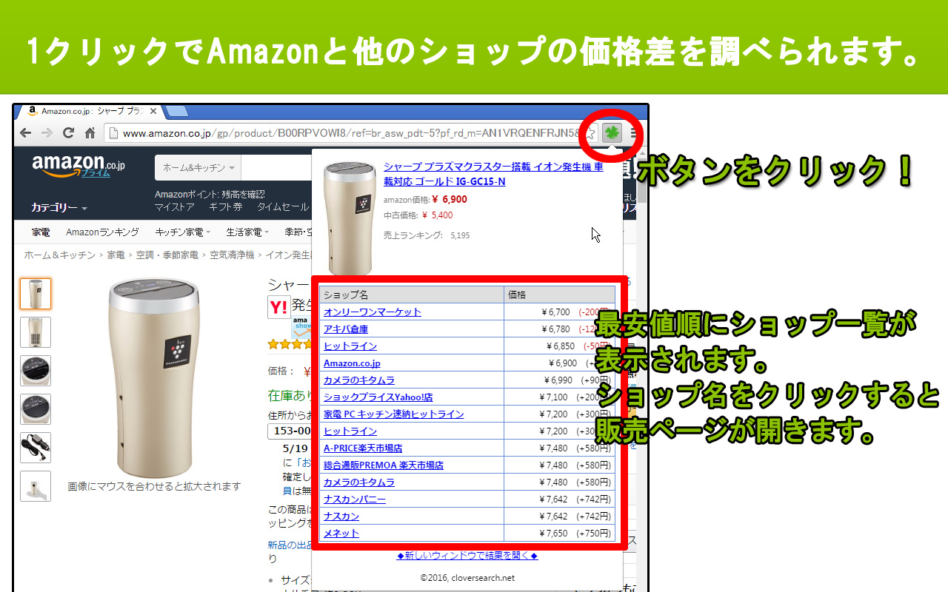Click the 価格 column header
This screenshot has height=592, width=948.
coord(559,295)
